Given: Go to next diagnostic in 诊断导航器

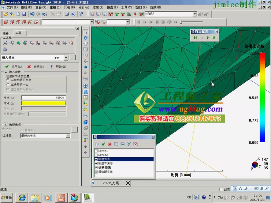Looking at the screenshot, I should (x=208, y=37).
